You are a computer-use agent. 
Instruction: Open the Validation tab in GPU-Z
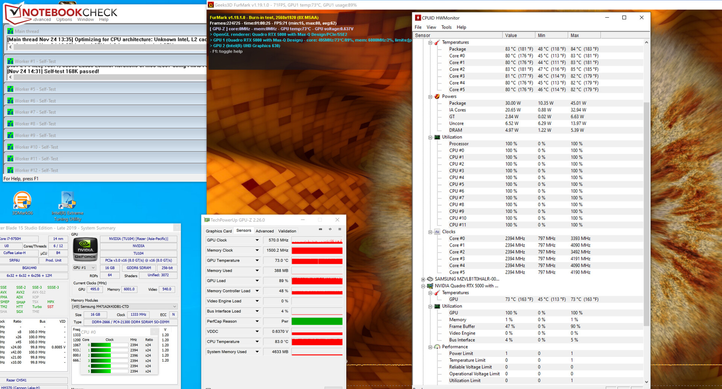[x=287, y=231]
